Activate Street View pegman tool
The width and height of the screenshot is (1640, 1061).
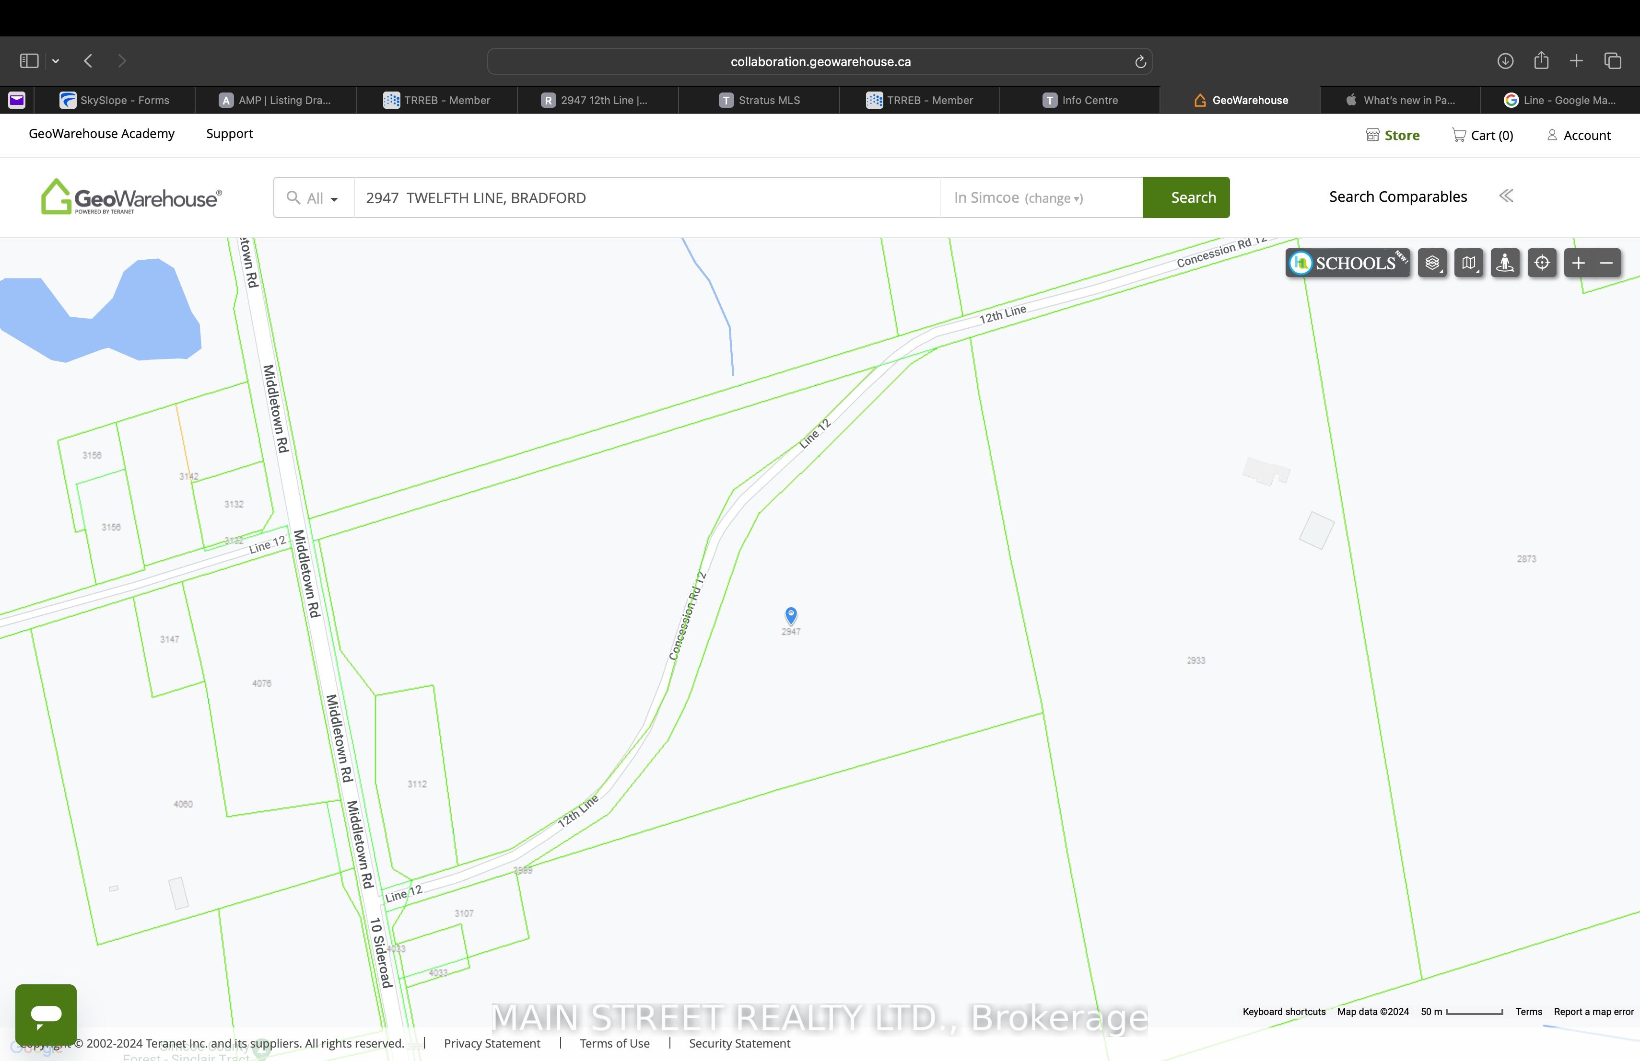coord(1505,263)
